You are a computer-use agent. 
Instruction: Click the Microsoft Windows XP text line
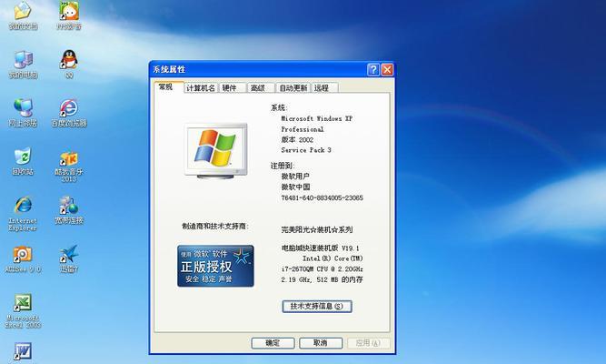316,118
